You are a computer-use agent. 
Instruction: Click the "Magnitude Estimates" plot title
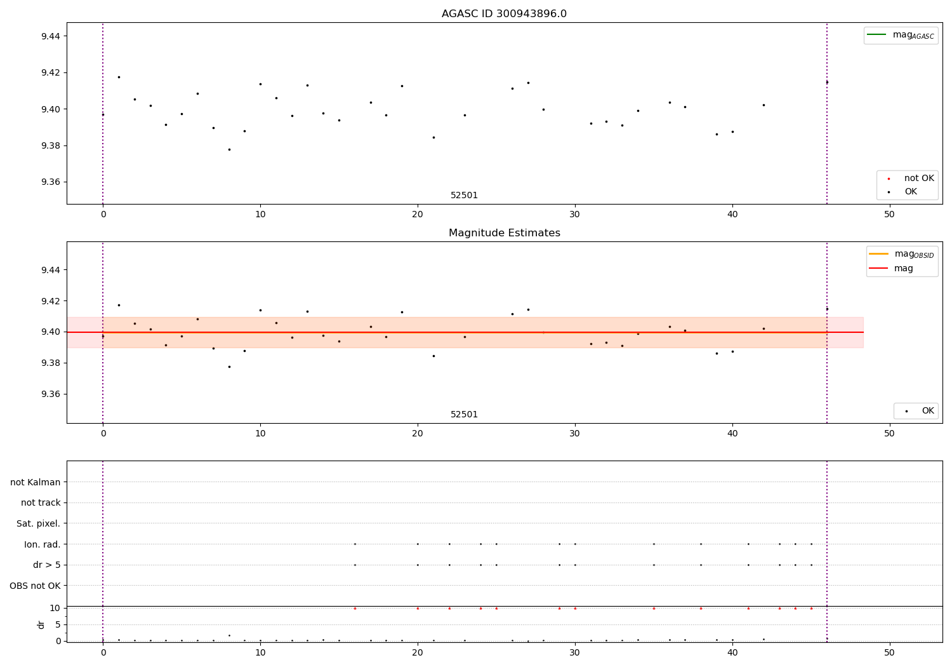pyautogui.click(x=504, y=233)
